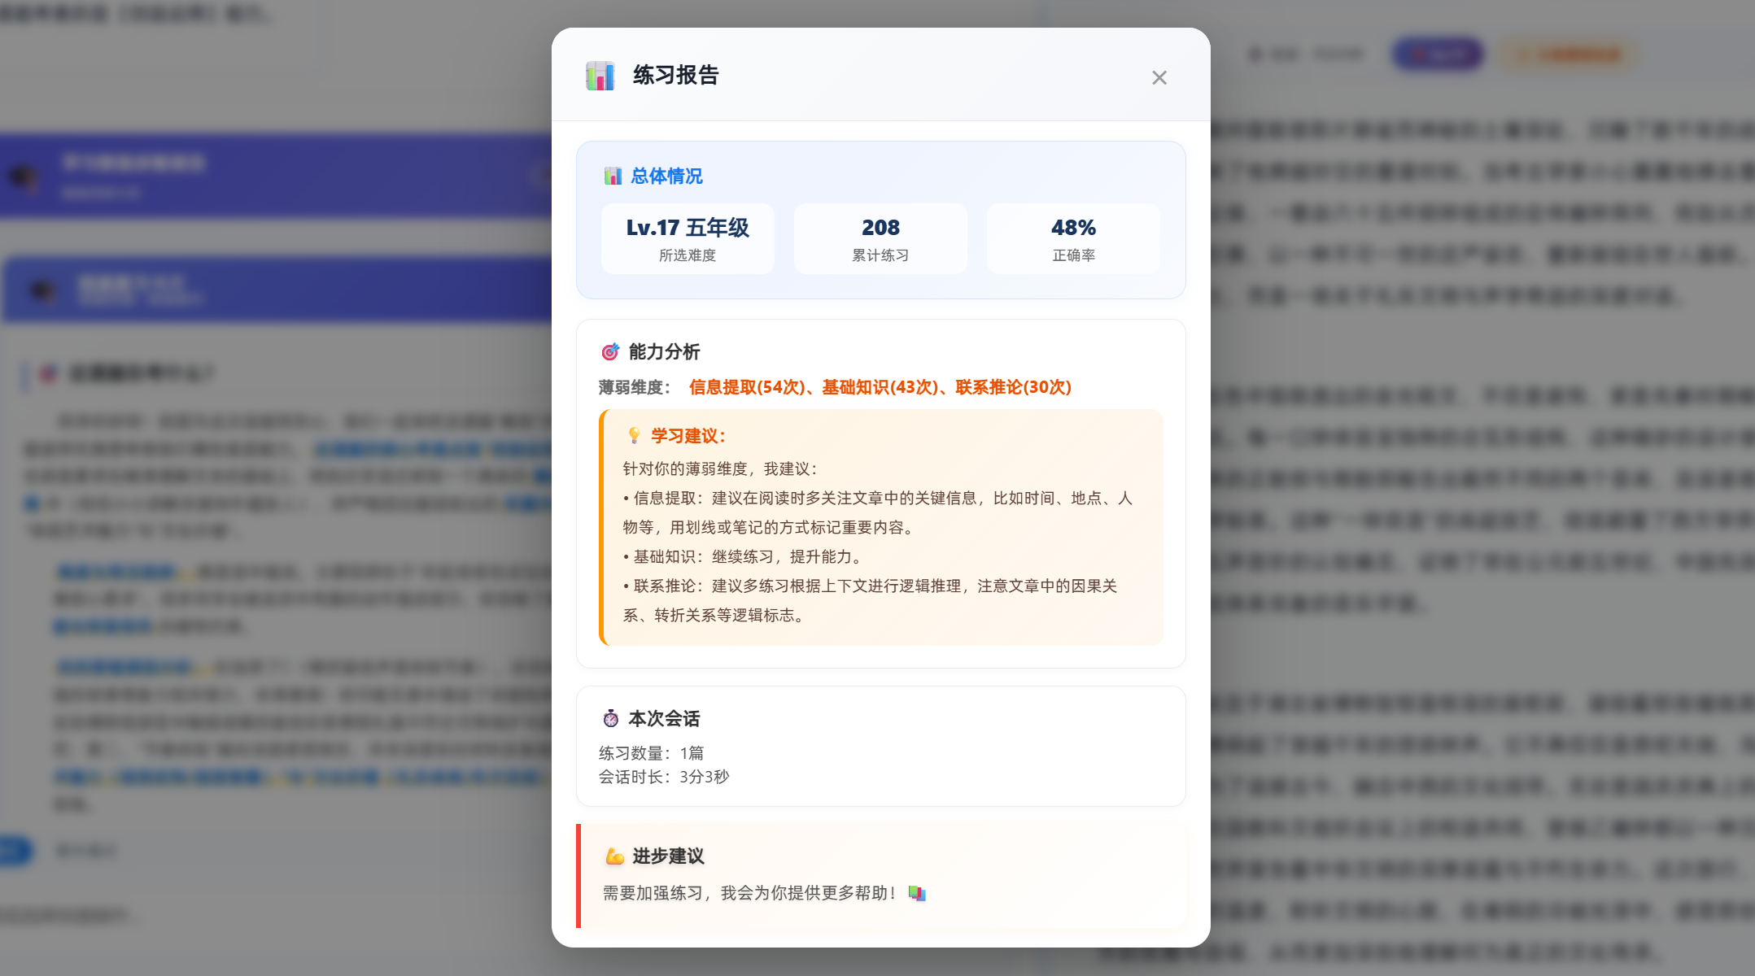Click the 总体情况 heading
Image resolution: width=1755 pixels, height=976 pixels.
click(x=667, y=176)
